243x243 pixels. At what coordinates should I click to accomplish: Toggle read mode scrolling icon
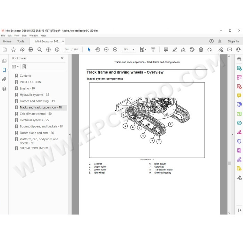tap(153, 50)
